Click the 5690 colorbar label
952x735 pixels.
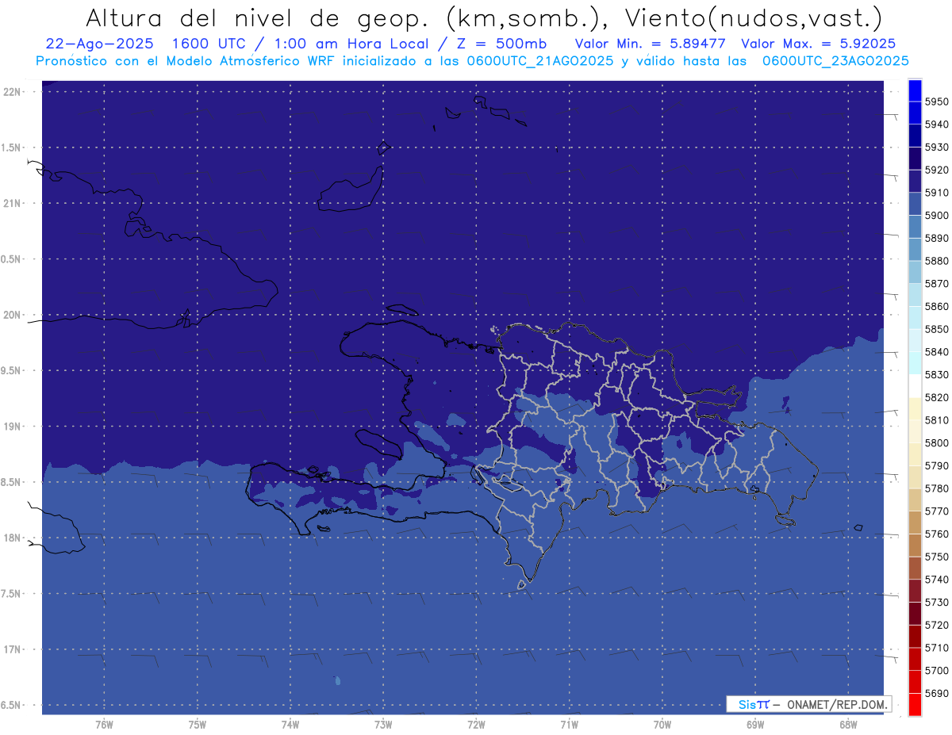click(937, 693)
